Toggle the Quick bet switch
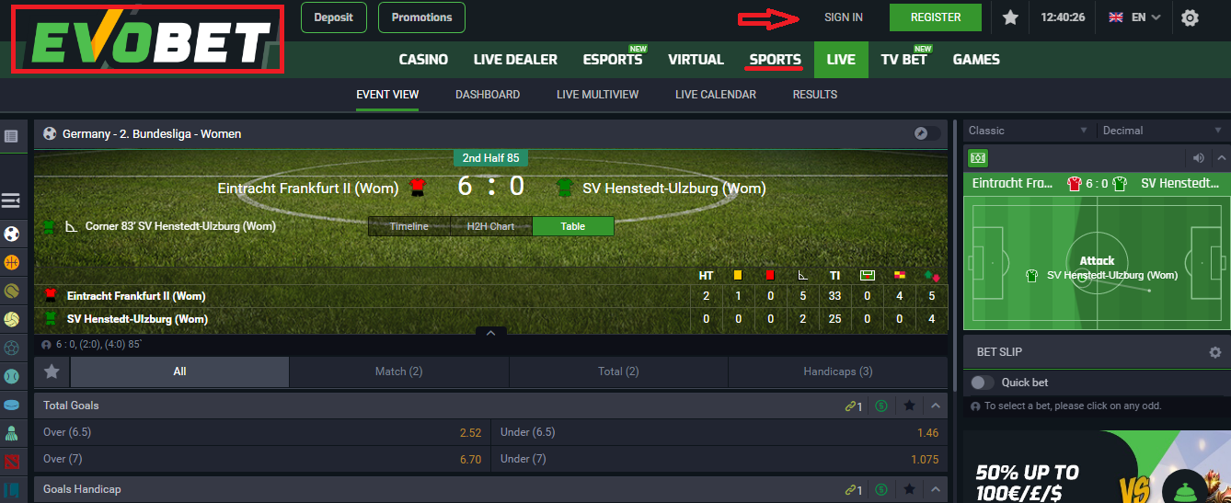Viewport: 1231px width, 503px height. (983, 383)
